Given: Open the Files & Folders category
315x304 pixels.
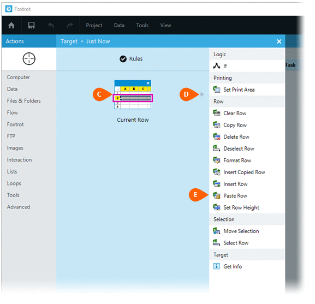Looking at the screenshot, I should (23, 101).
